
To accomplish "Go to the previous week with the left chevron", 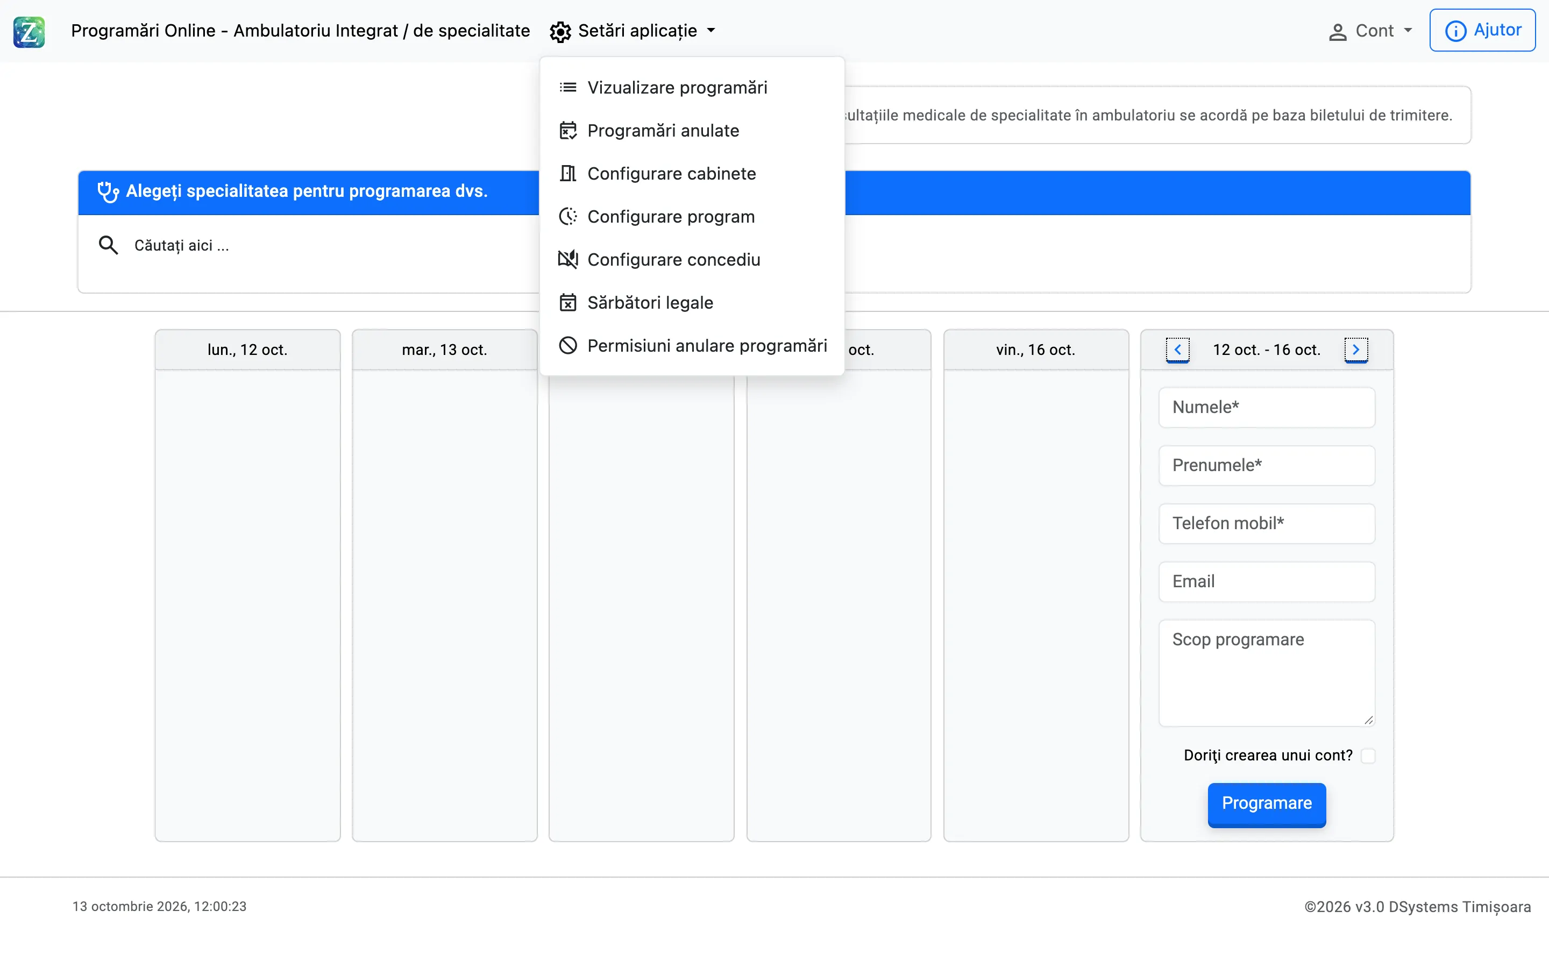I will tap(1177, 350).
